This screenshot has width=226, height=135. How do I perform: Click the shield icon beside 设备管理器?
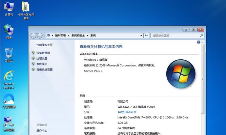click(x=33, y=53)
